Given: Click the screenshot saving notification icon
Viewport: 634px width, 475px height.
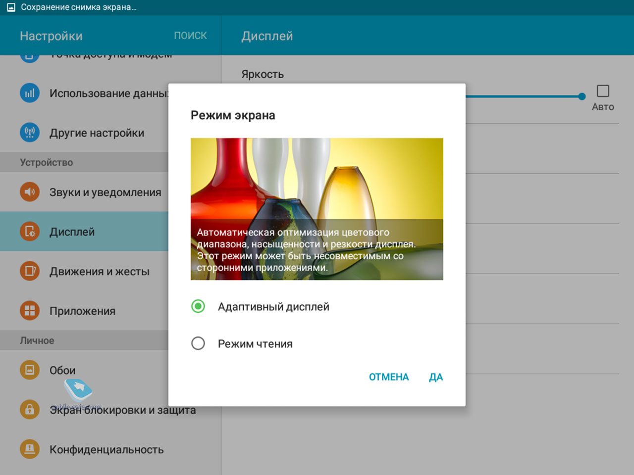Looking at the screenshot, I should click(11, 7).
